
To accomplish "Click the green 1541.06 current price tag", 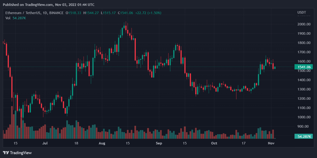I will [x=303, y=67].
